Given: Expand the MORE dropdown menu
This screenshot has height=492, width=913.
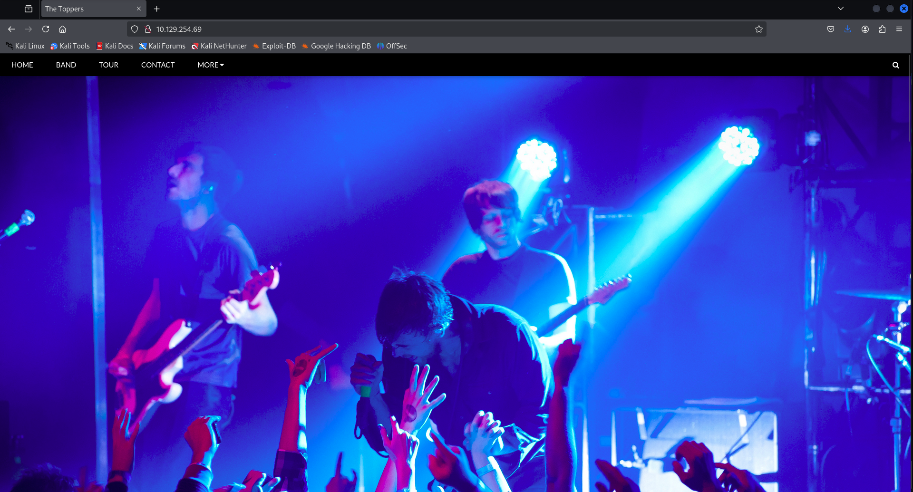Looking at the screenshot, I should (210, 65).
